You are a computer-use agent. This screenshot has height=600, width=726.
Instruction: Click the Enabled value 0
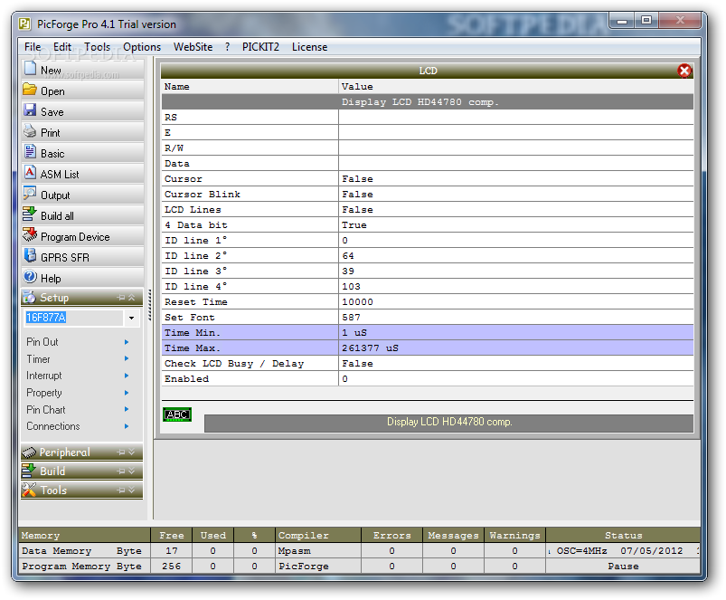pos(345,378)
